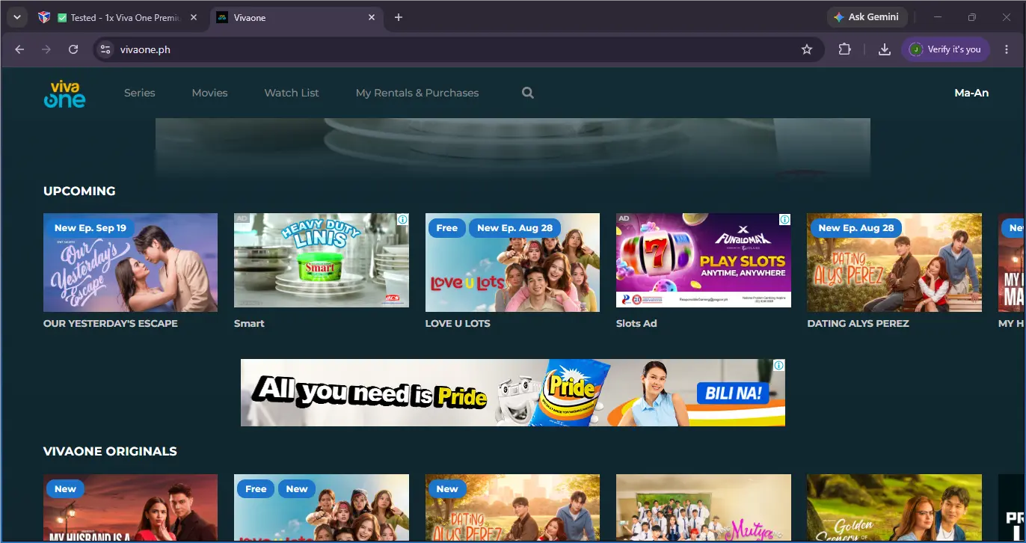Open the browser Downloads icon
Screen dimensions: 1026x543
tap(884, 49)
